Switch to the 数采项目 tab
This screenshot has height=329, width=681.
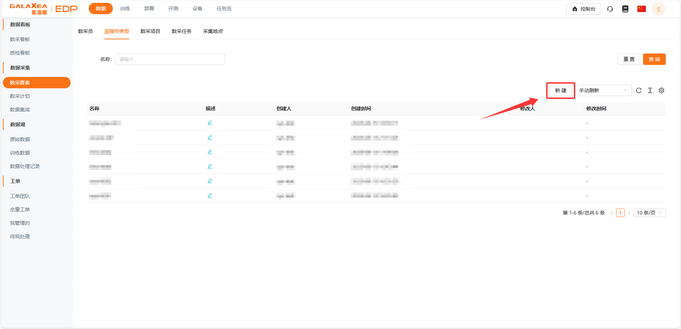[150, 31]
